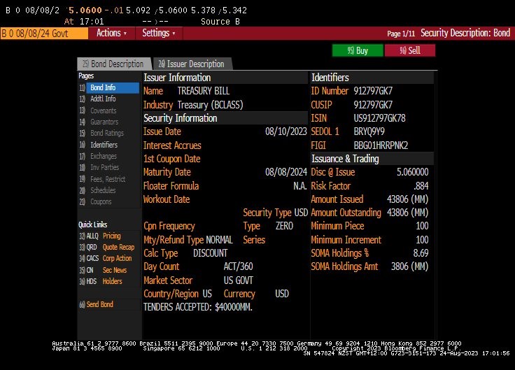Viewport: 515px width, 370px height.
Task: Click the Minimum Piece value 100
Action: 422,226
